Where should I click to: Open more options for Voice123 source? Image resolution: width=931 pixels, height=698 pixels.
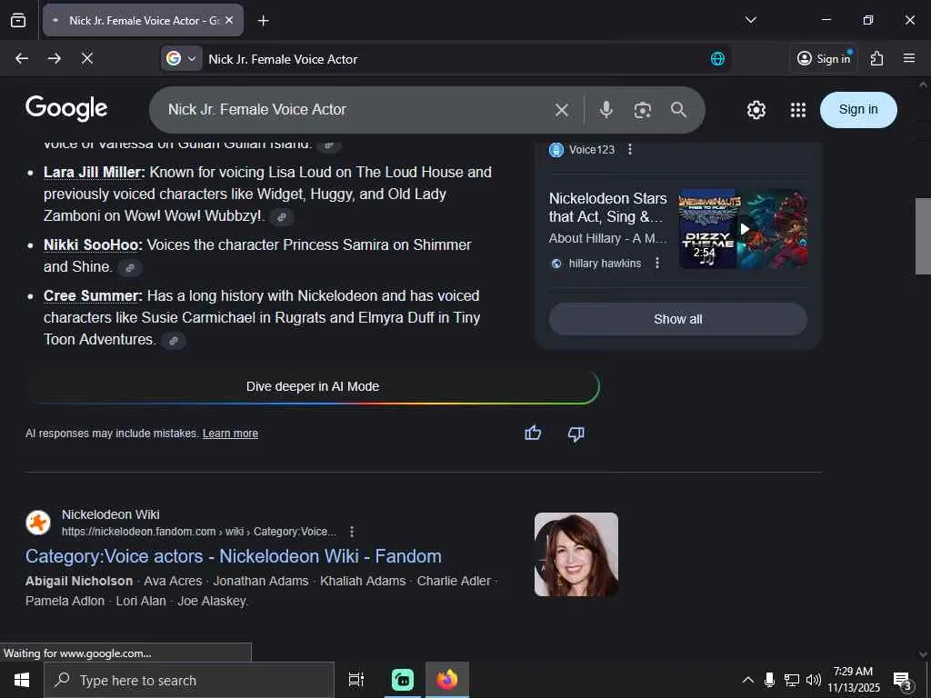point(630,150)
